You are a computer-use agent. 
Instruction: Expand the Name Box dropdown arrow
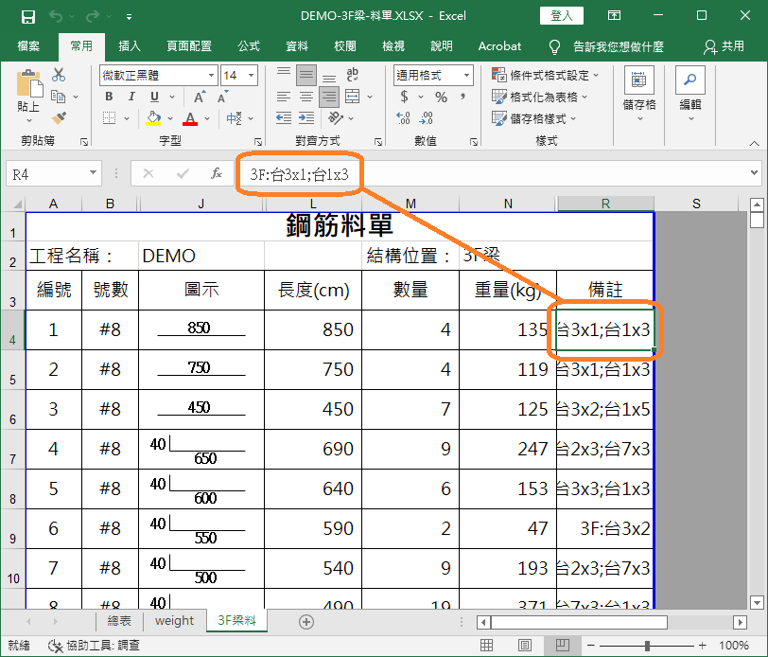pyautogui.click(x=93, y=173)
